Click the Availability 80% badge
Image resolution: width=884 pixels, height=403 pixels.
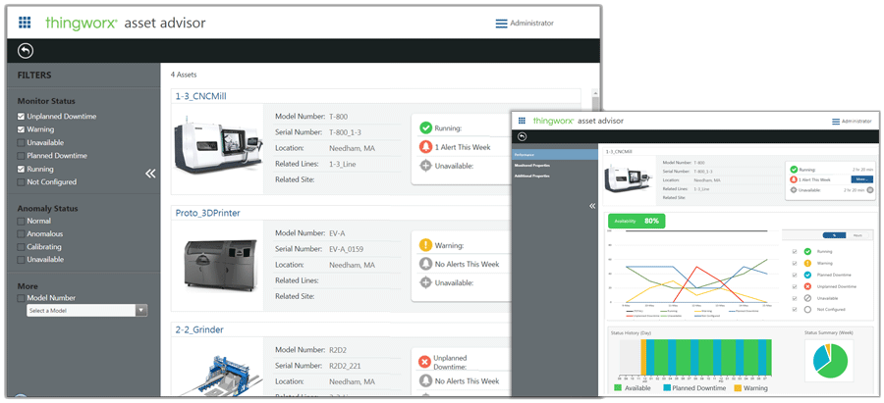[x=637, y=222]
